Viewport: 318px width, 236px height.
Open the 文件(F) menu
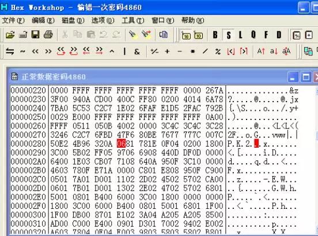(x=13, y=20)
